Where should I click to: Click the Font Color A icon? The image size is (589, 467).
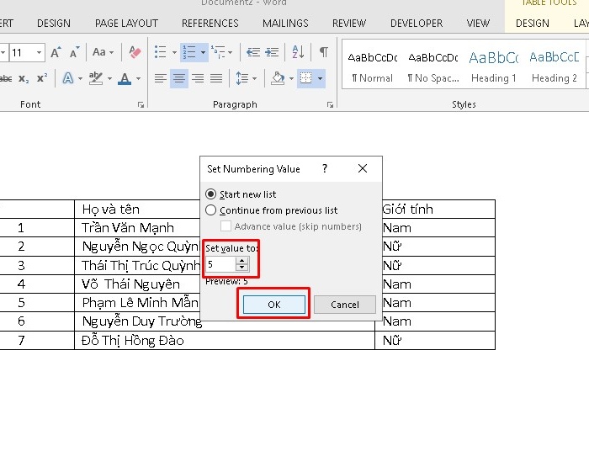click(x=125, y=78)
